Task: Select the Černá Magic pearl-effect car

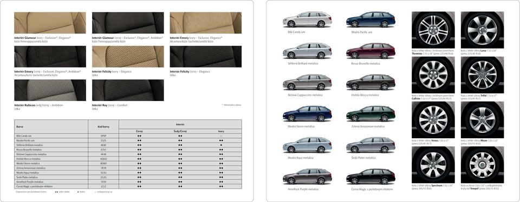Action: 370,177
